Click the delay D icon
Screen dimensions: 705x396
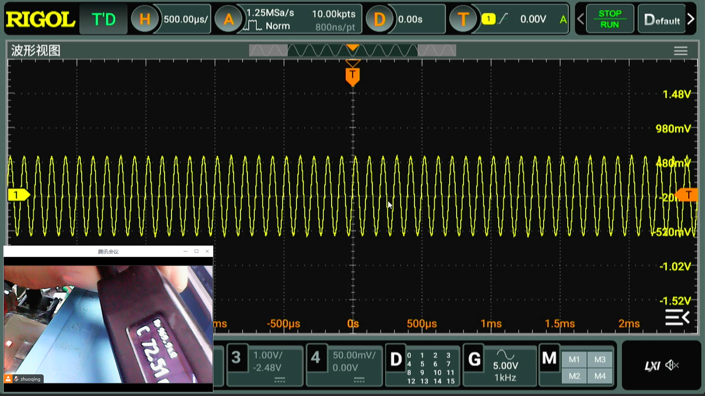pyautogui.click(x=379, y=19)
